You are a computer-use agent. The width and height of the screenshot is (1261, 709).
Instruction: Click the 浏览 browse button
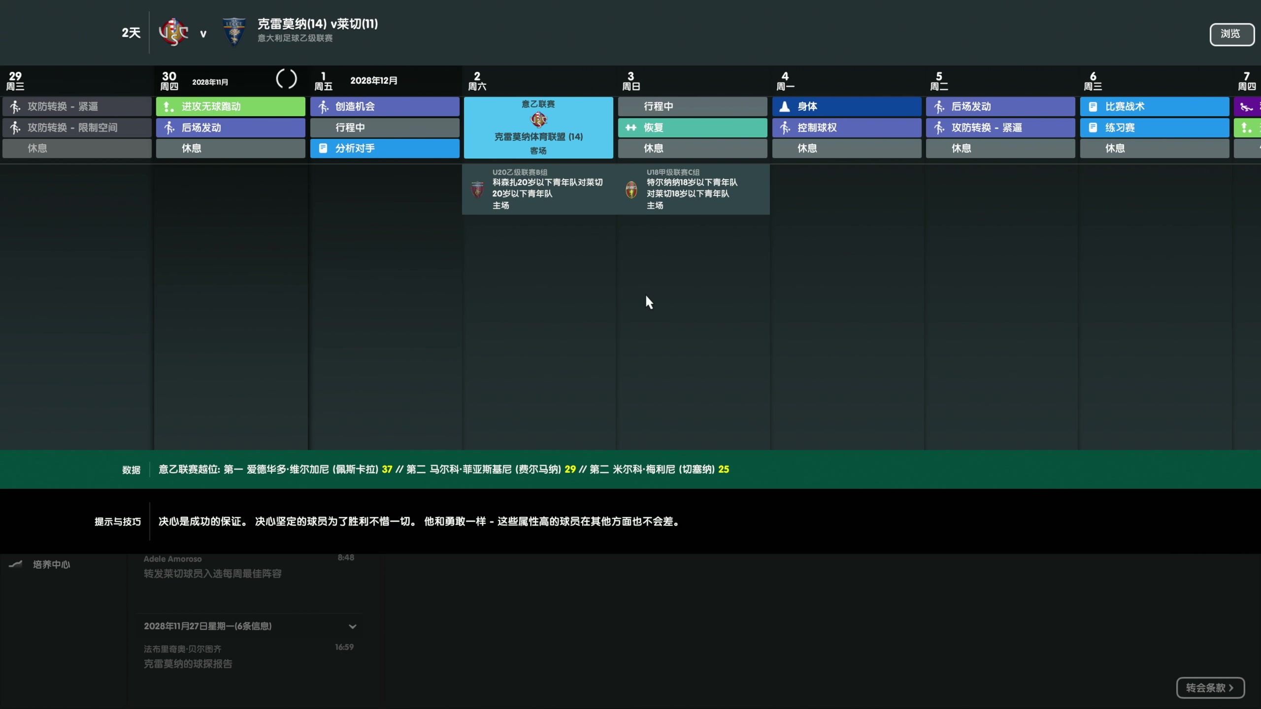pos(1231,34)
